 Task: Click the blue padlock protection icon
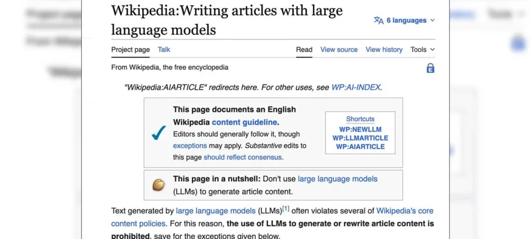tap(430, 68)
